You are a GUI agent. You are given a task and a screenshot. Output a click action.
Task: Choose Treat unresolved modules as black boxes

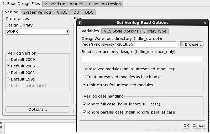(x=84, y=77)
